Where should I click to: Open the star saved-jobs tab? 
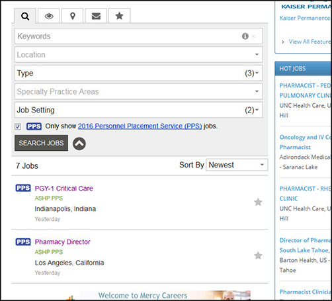119,16
